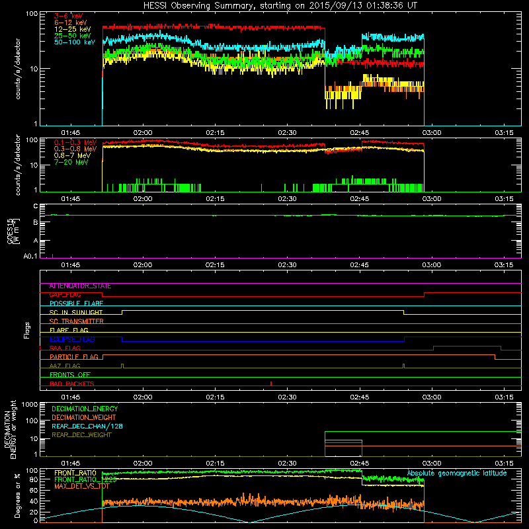
Task: Select the 0.1-0.3 MeV legend label
Action: (x=75, y=142)
